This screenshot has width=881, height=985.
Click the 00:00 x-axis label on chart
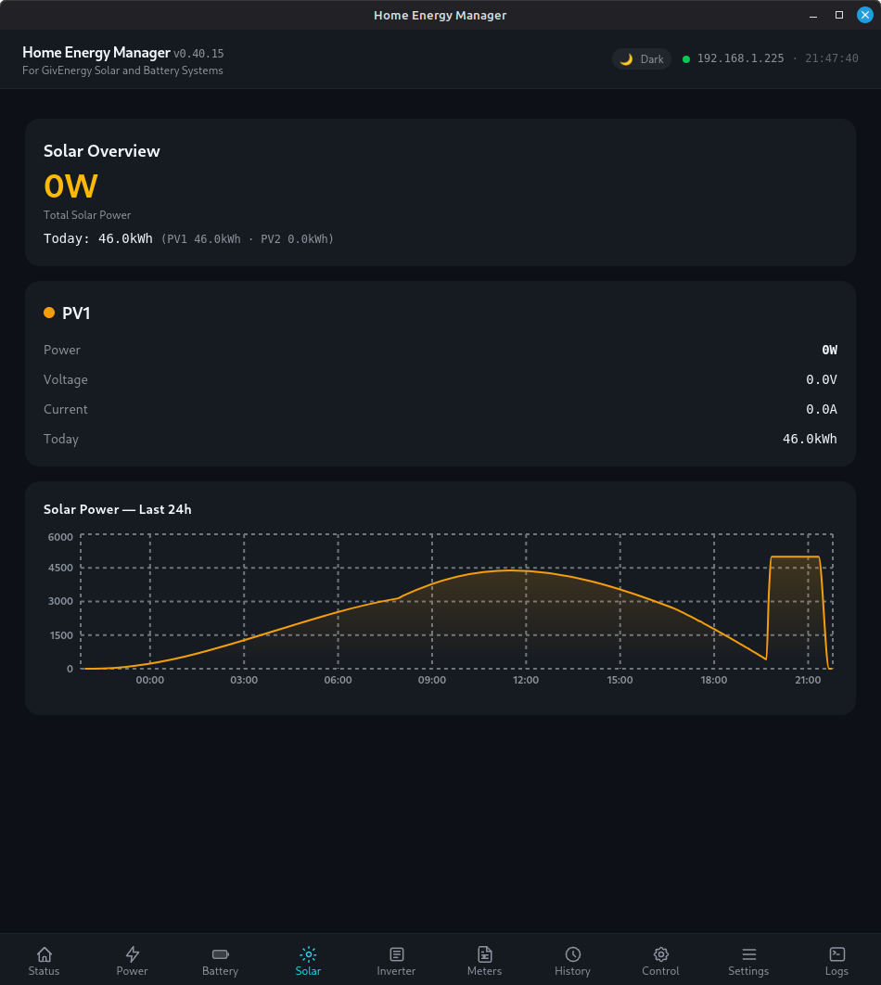pos(150,680)
